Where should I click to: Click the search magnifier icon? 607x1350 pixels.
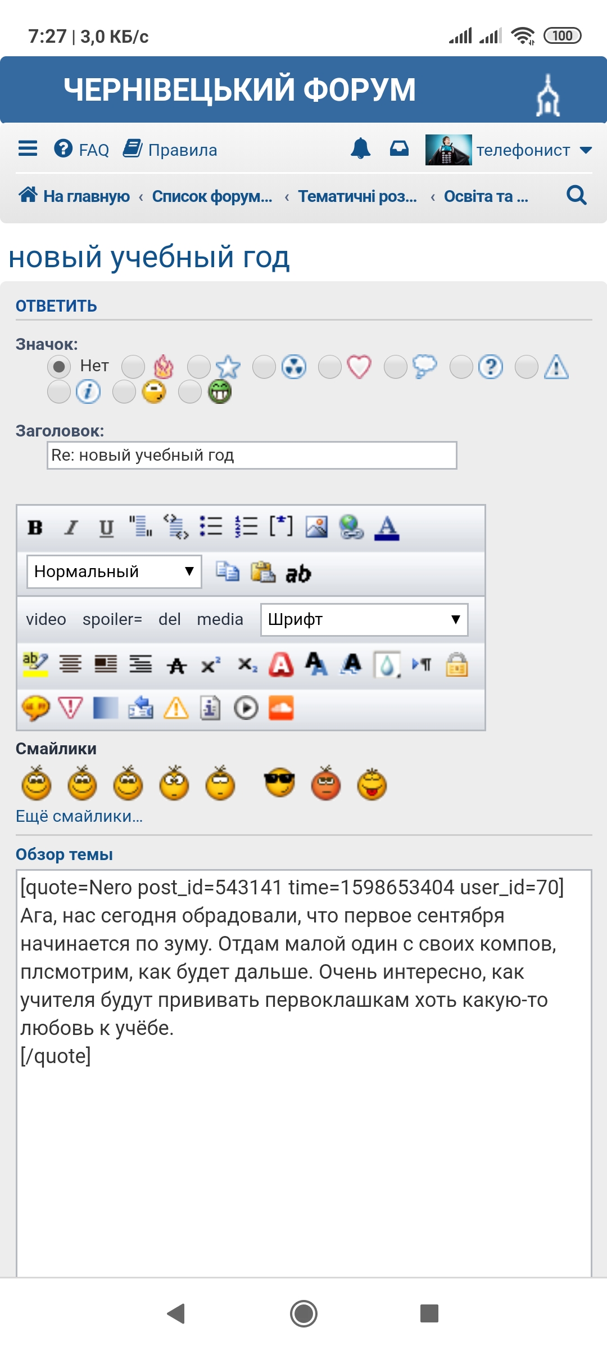(576, 196)
